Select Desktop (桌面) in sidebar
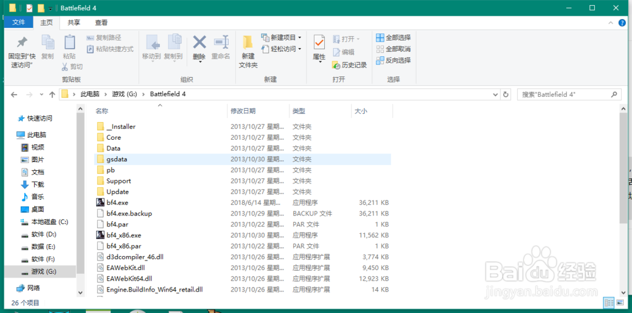632x313 pixels. (x=33, y=210)
